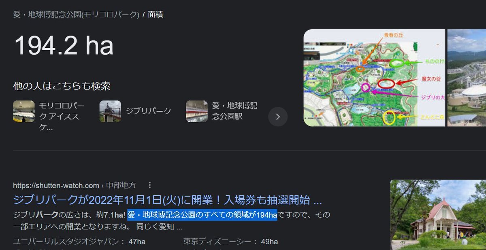
Task: Select the 中部地方 breadcrumb in the result
Action: pos(121,185)
